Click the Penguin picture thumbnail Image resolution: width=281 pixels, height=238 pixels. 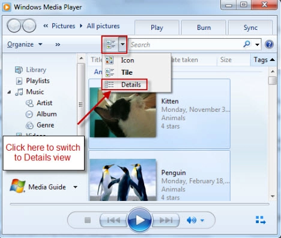[122, 179]
